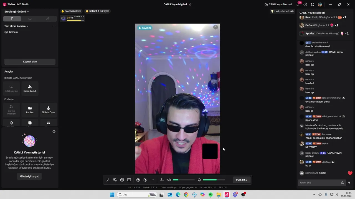This screenshot has width=355, height=199.
Task: Click the taskbar Ara search box
Action: (x=137, y=195)
